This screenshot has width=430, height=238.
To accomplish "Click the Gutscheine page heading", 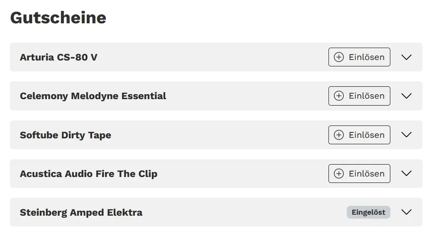I will 58,18.
